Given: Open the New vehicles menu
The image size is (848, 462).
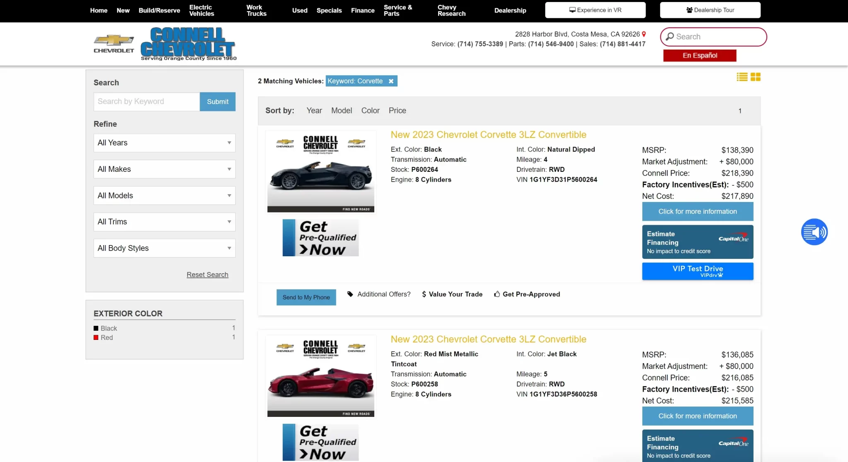Looking at the screenshot, I should tap(123, 10).
